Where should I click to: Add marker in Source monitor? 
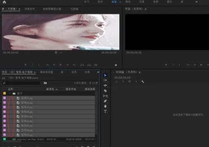pyautogui.click(x=25, y=65)
